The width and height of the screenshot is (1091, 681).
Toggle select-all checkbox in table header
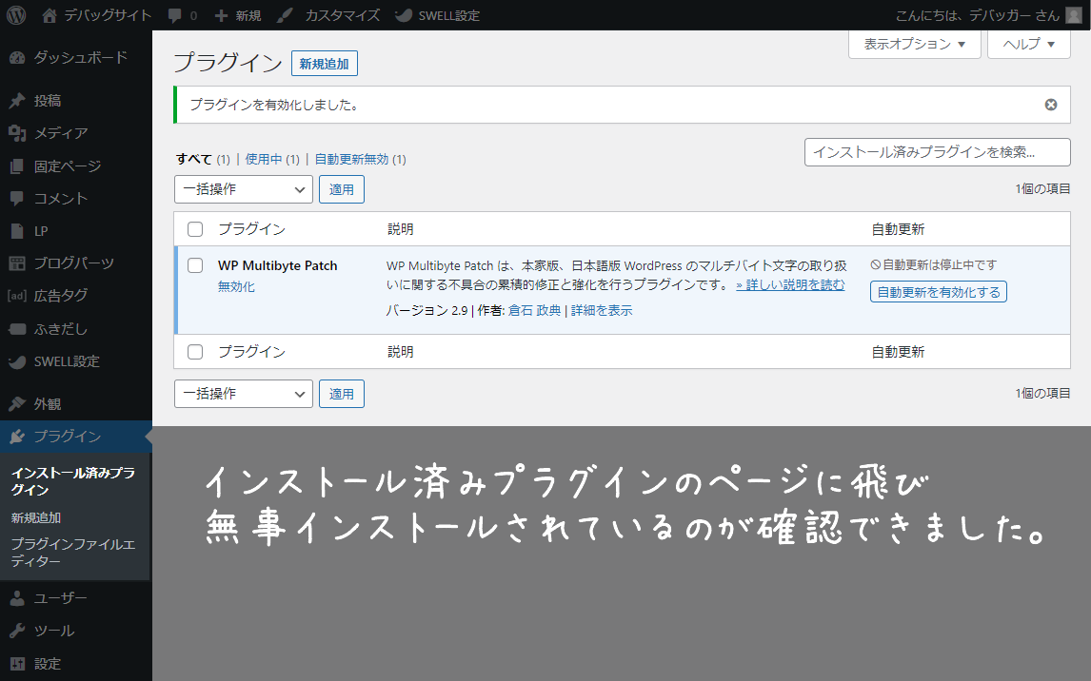point(195,229)
